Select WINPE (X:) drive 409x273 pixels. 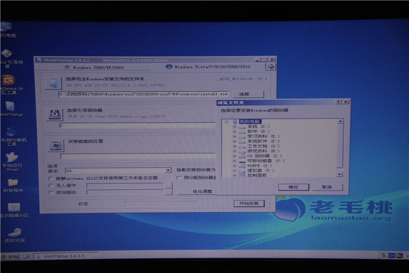coord(259,165)
